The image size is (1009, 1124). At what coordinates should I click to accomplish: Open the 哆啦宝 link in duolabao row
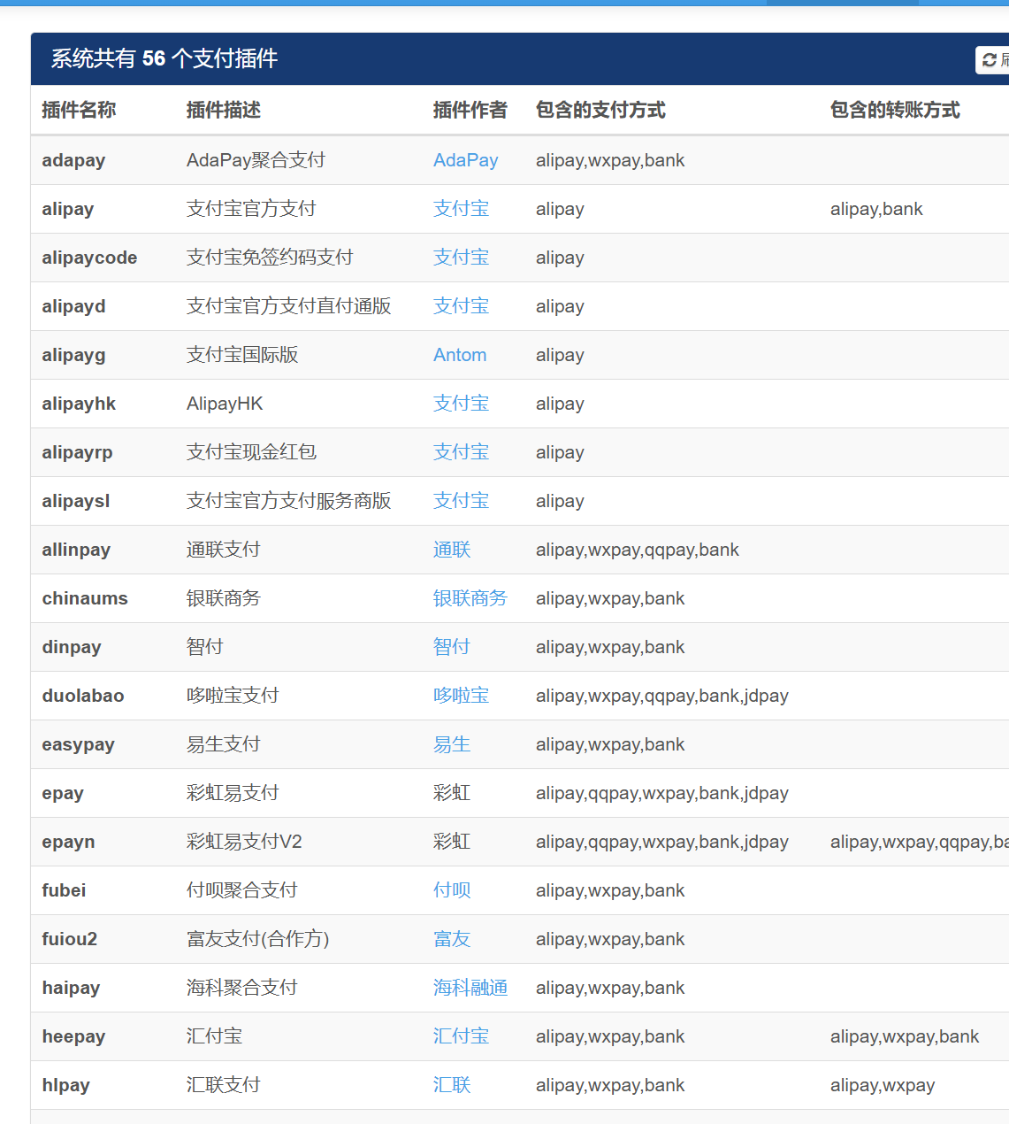point(461,696)
